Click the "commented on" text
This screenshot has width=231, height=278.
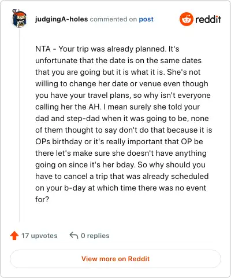[x=113, y=19]
